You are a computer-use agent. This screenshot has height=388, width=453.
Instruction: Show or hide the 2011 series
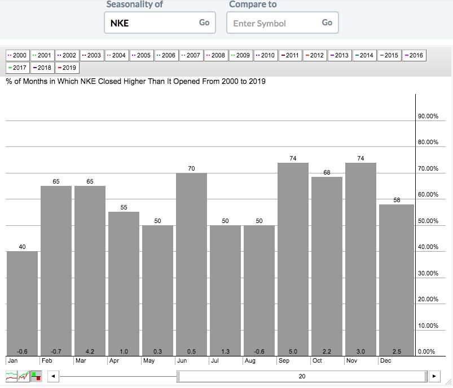(x=291, y=55)
